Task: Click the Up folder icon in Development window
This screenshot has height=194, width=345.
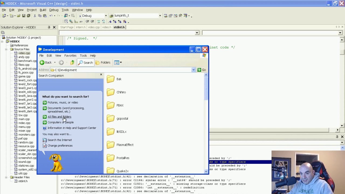Action: [x=73, y=63]
